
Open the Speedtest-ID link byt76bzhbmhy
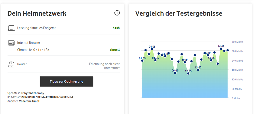(34, 93)
